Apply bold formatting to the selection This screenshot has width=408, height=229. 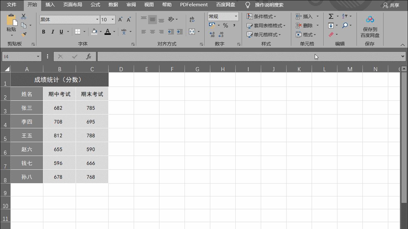43,32
